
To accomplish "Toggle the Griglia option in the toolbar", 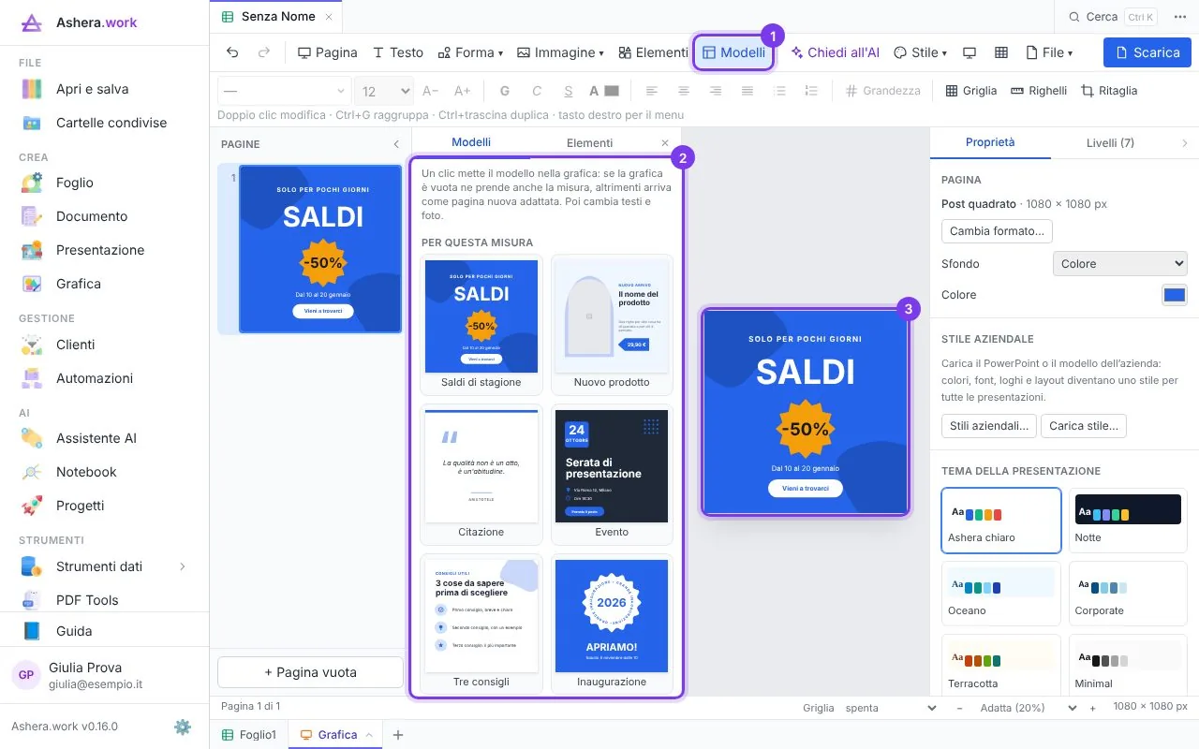I will (x=970, y=91).
